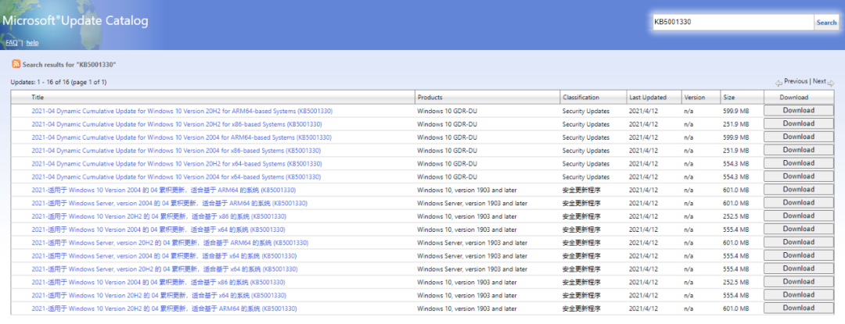This screenshot has height=324, width=845.
Task: Click the Search button
Action: (826, 23)
